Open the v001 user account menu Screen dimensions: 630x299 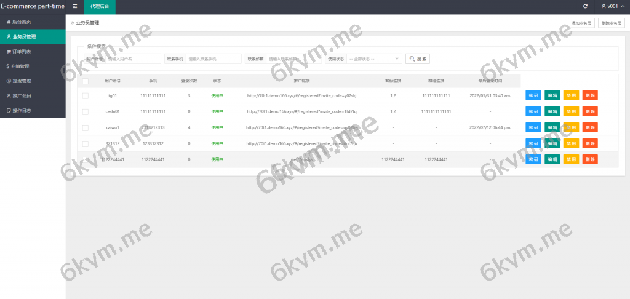pyautogui.click(x=609, y=6)
